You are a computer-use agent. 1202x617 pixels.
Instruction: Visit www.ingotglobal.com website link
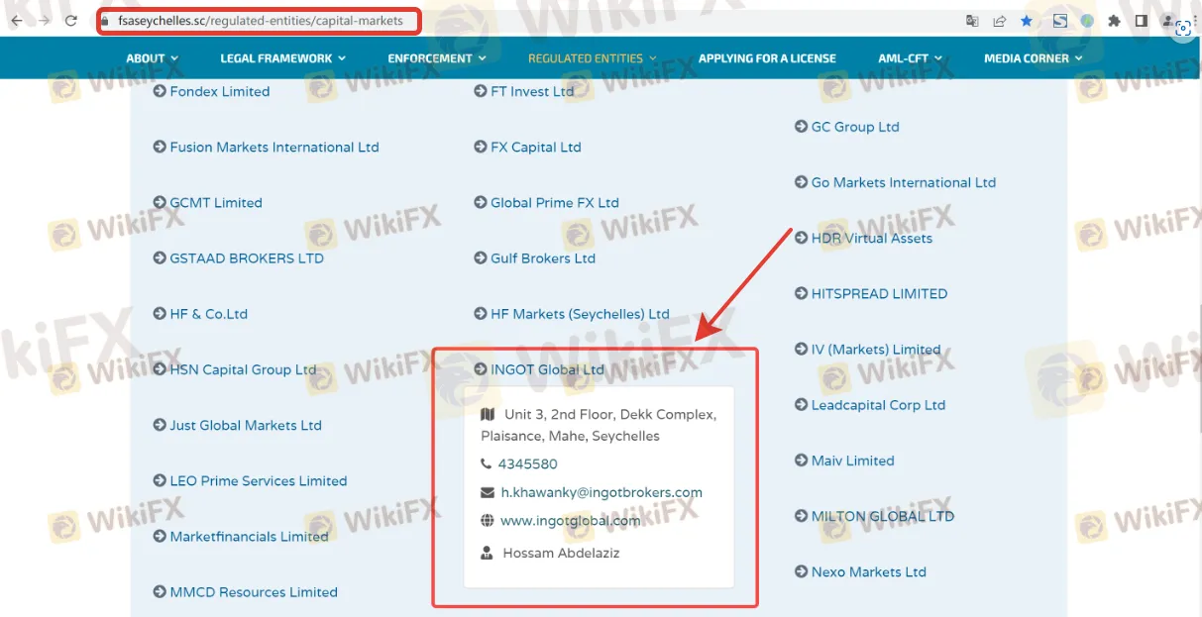click(x=571, y=520)
